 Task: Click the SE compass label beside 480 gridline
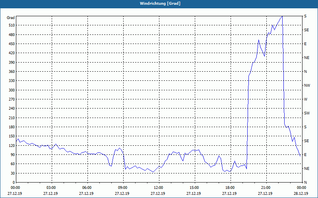pos(306,30)
